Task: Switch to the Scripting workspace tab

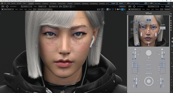Action: pos(102,3)
